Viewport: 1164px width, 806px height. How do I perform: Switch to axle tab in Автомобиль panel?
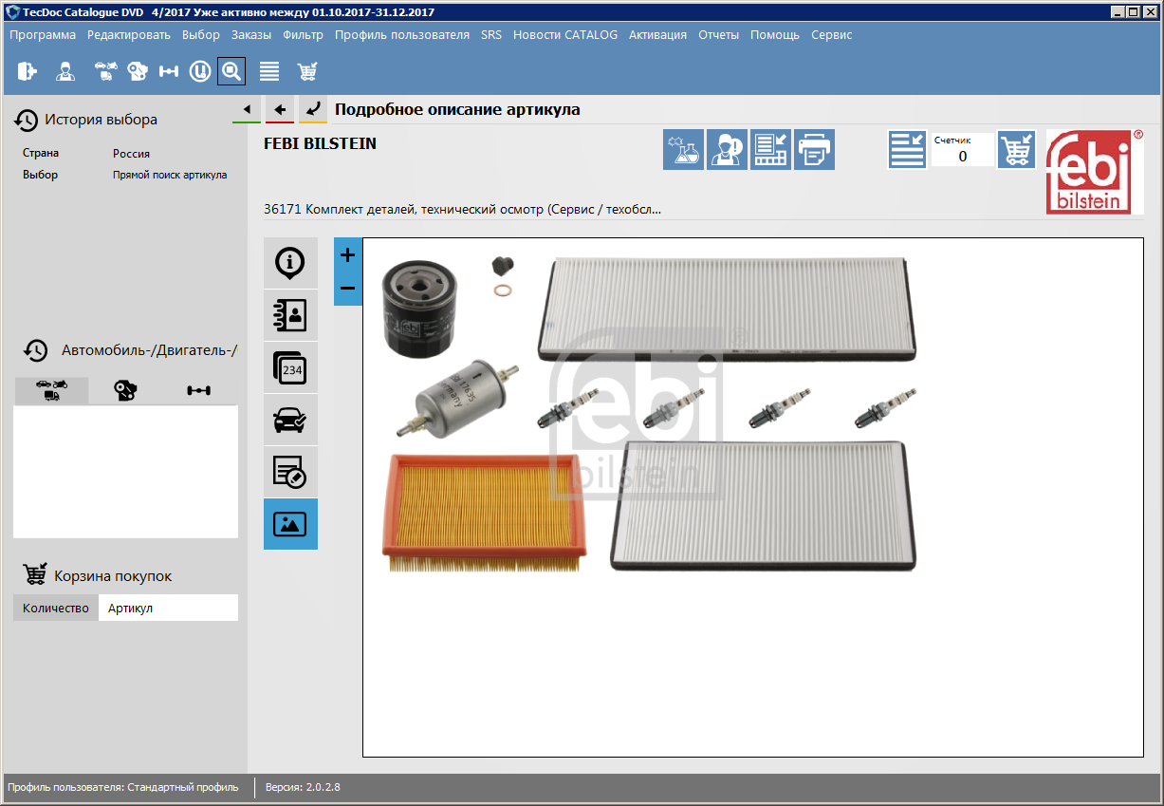[x=199, y=390]
